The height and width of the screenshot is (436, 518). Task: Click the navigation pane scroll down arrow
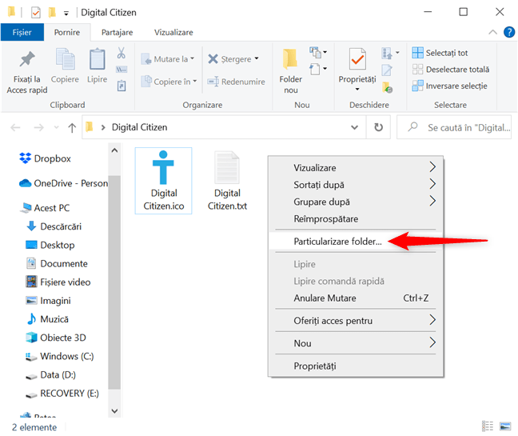(114, 411)
